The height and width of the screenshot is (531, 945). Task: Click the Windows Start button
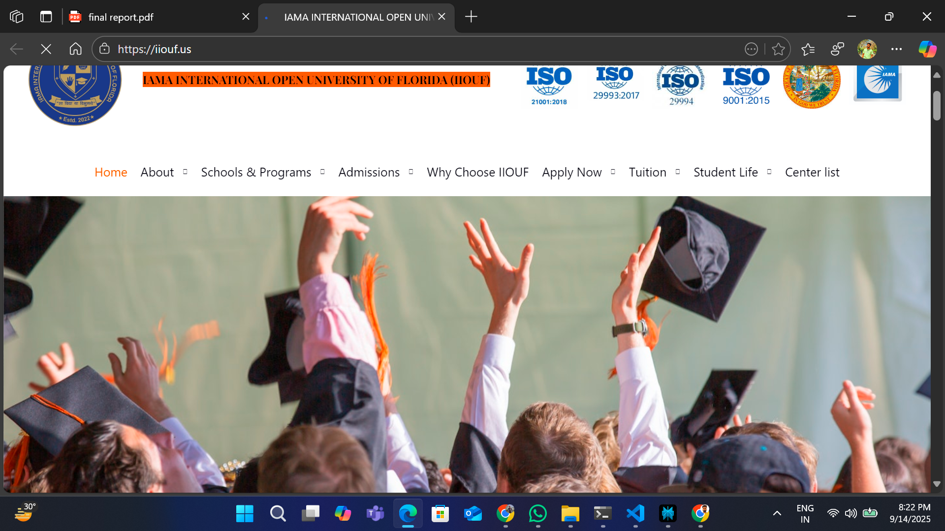[245, 513]
